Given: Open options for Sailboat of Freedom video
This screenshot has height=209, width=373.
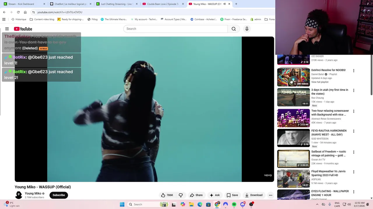Looking at the screenshot, I should [x=354, y=152].
